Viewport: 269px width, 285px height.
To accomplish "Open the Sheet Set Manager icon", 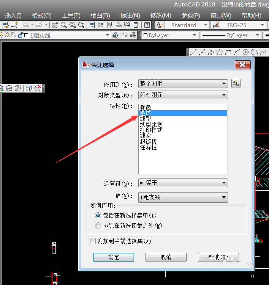I will pos(119,25).
